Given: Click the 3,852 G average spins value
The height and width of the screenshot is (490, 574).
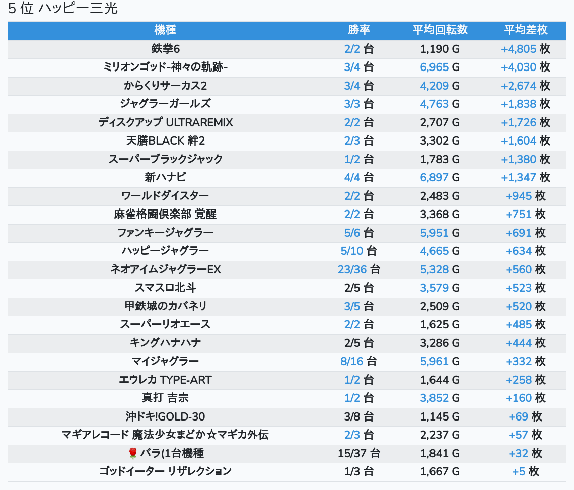Looking at the screenshot, I should [x=440, y=398].
